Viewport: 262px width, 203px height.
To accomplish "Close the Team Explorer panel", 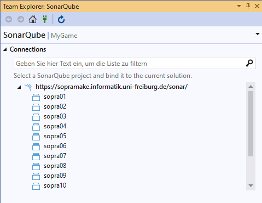I will pos(257,6).
